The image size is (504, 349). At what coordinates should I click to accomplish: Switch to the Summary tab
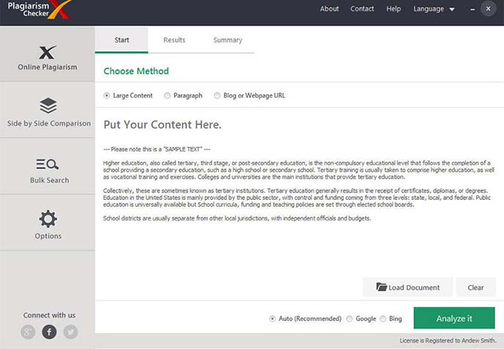click(228, 40)
